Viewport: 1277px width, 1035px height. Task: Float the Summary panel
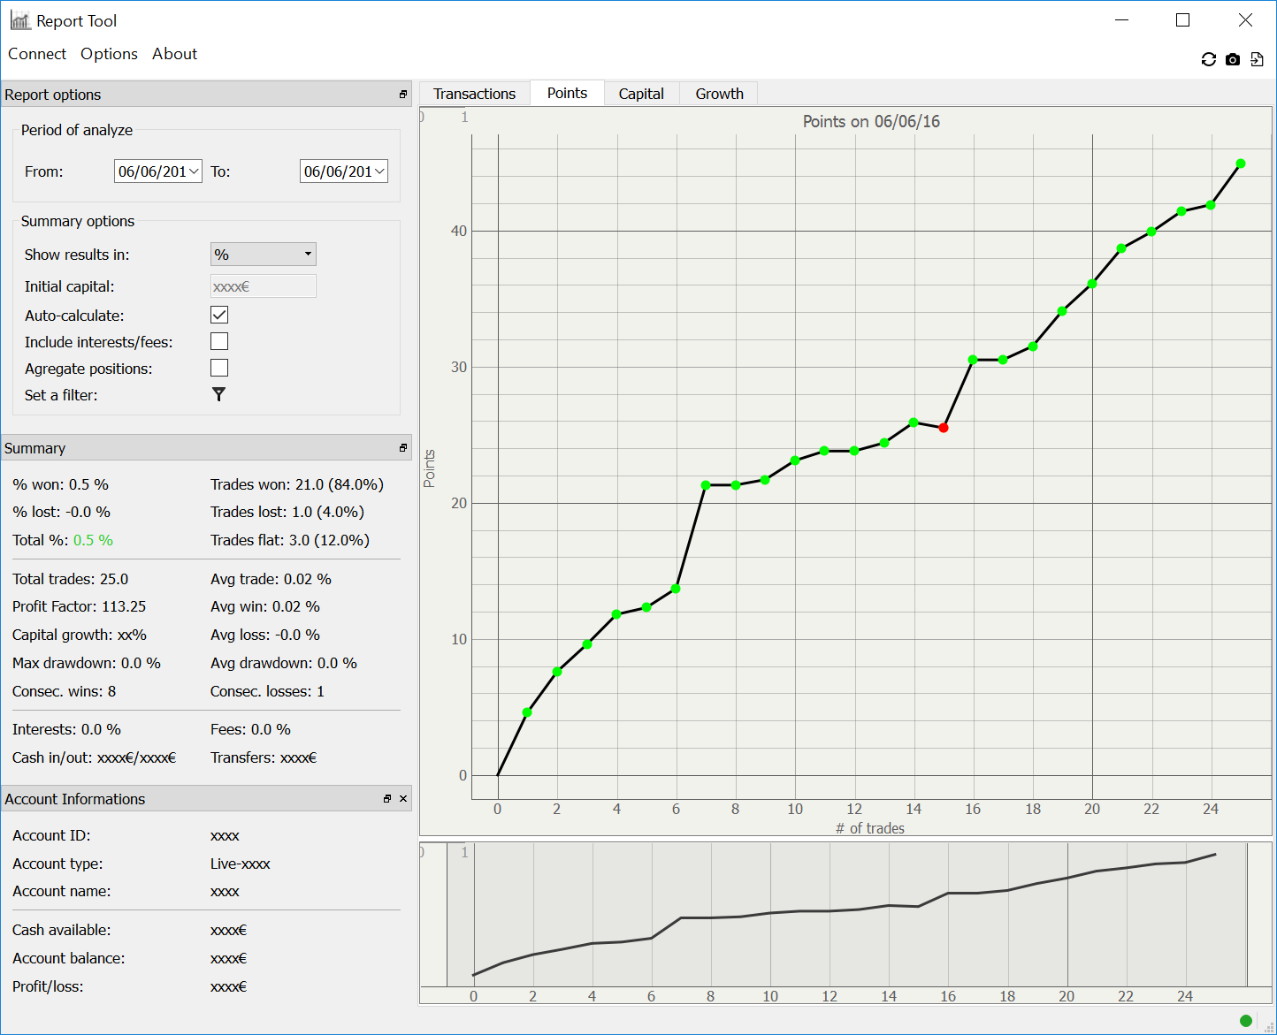pos(403,448)
